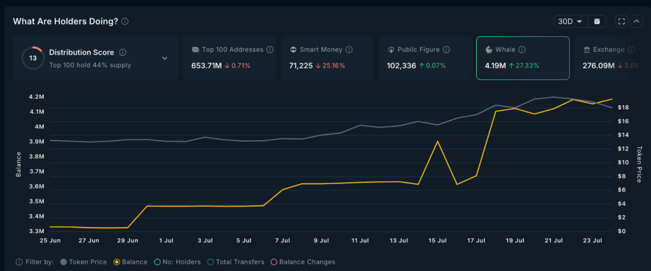Click the 23 Jul axis label
This screenshot has width=651, height=271.
tap(593, 241)
